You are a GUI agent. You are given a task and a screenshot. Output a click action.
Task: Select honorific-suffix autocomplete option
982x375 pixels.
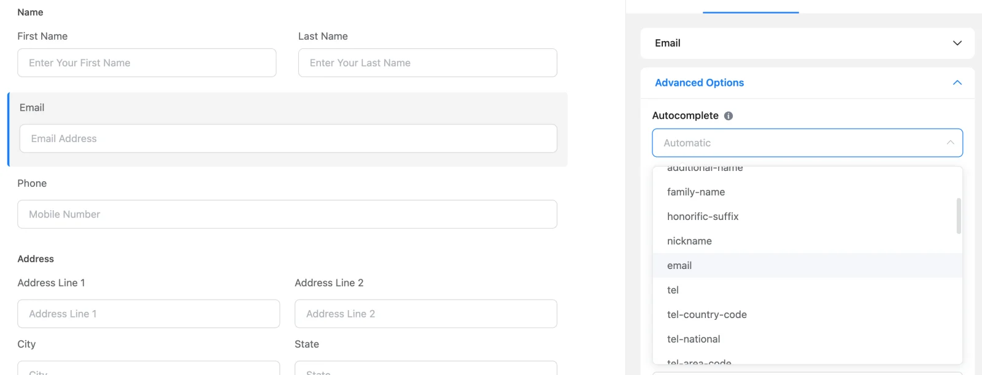807,216
